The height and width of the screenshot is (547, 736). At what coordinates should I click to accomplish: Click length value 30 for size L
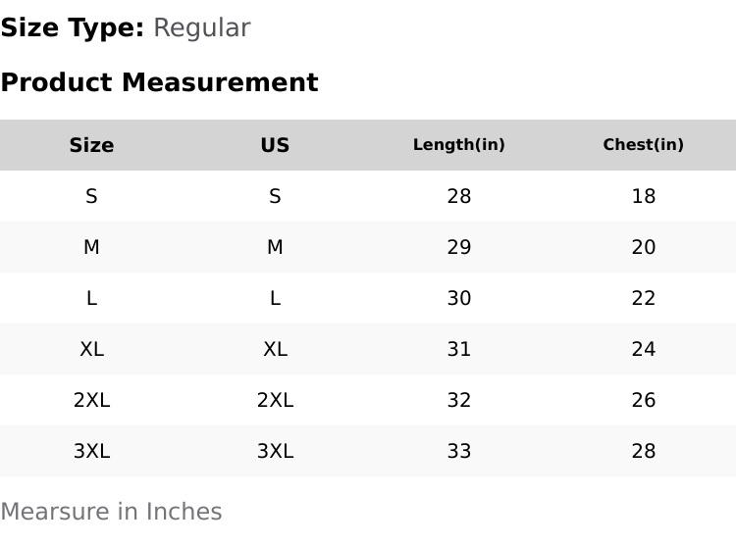tap(458, 298)
